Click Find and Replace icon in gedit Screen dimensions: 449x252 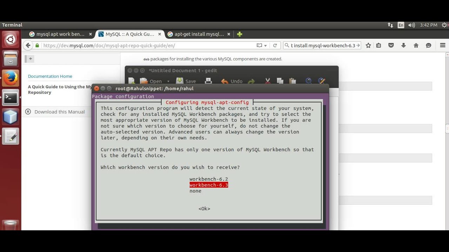[321, 81]
